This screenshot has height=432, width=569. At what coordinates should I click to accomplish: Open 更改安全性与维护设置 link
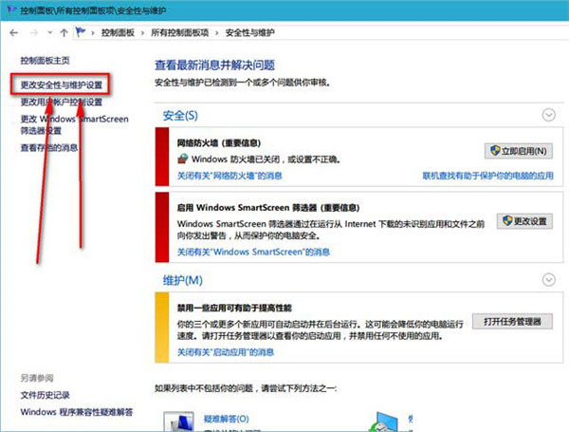[x=63, y=85]
